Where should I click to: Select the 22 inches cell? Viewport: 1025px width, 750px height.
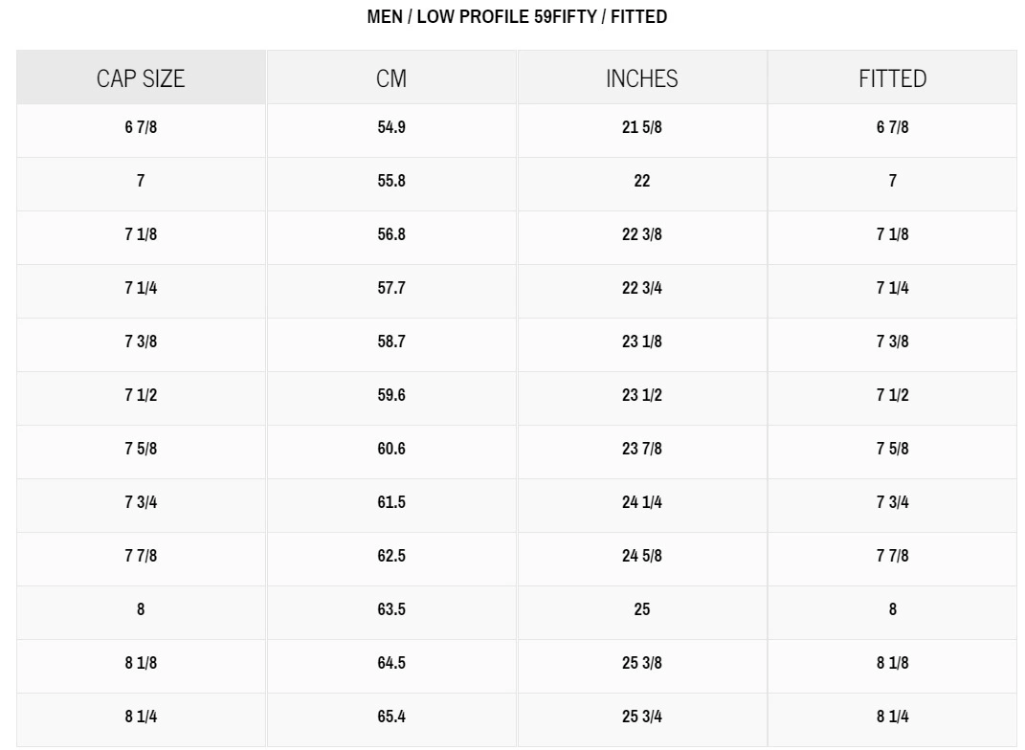coord(641,181)
